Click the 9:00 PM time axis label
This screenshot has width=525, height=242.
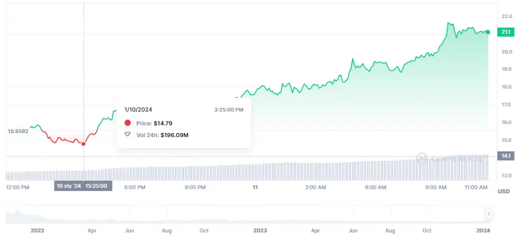pyautogui.click(x=195, y=187)
